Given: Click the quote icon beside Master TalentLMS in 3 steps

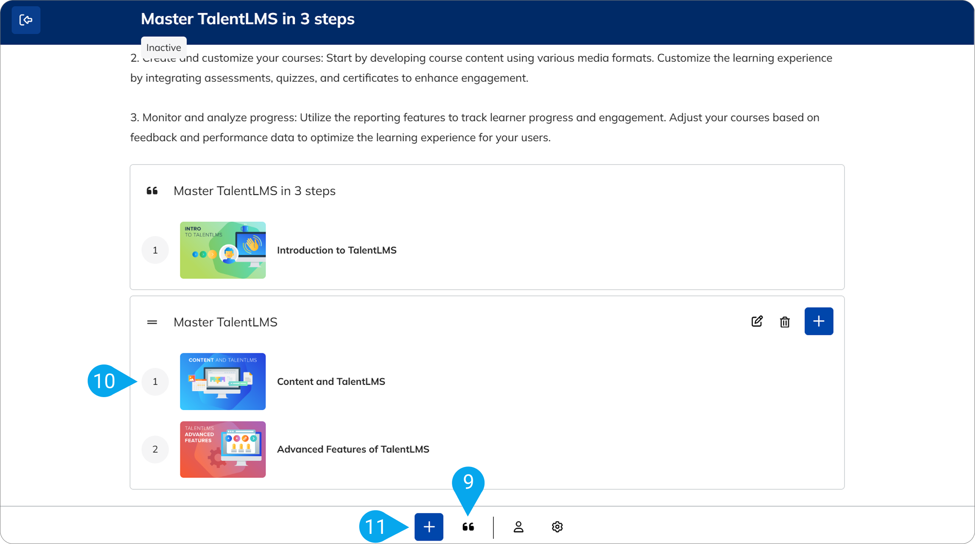Looking at the screenshot, I should tap(152, 191).
